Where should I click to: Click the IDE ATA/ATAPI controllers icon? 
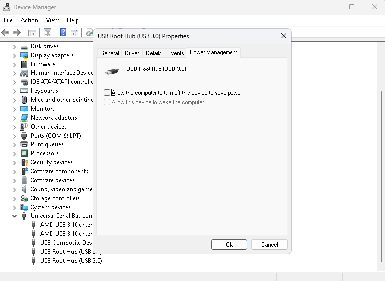click(24, 82)
